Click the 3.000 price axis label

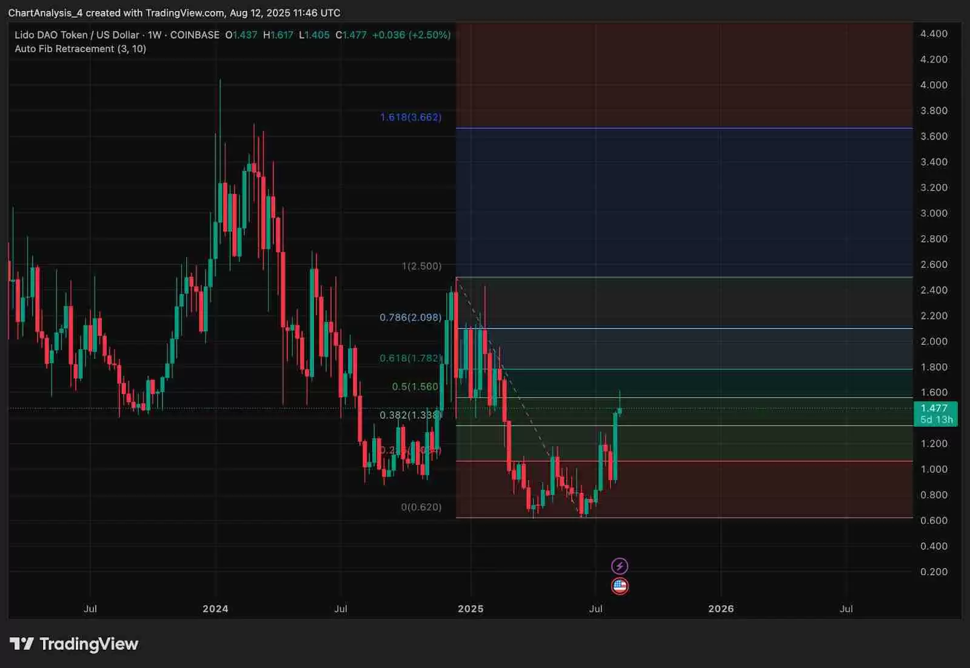click(x=934, y=213)
